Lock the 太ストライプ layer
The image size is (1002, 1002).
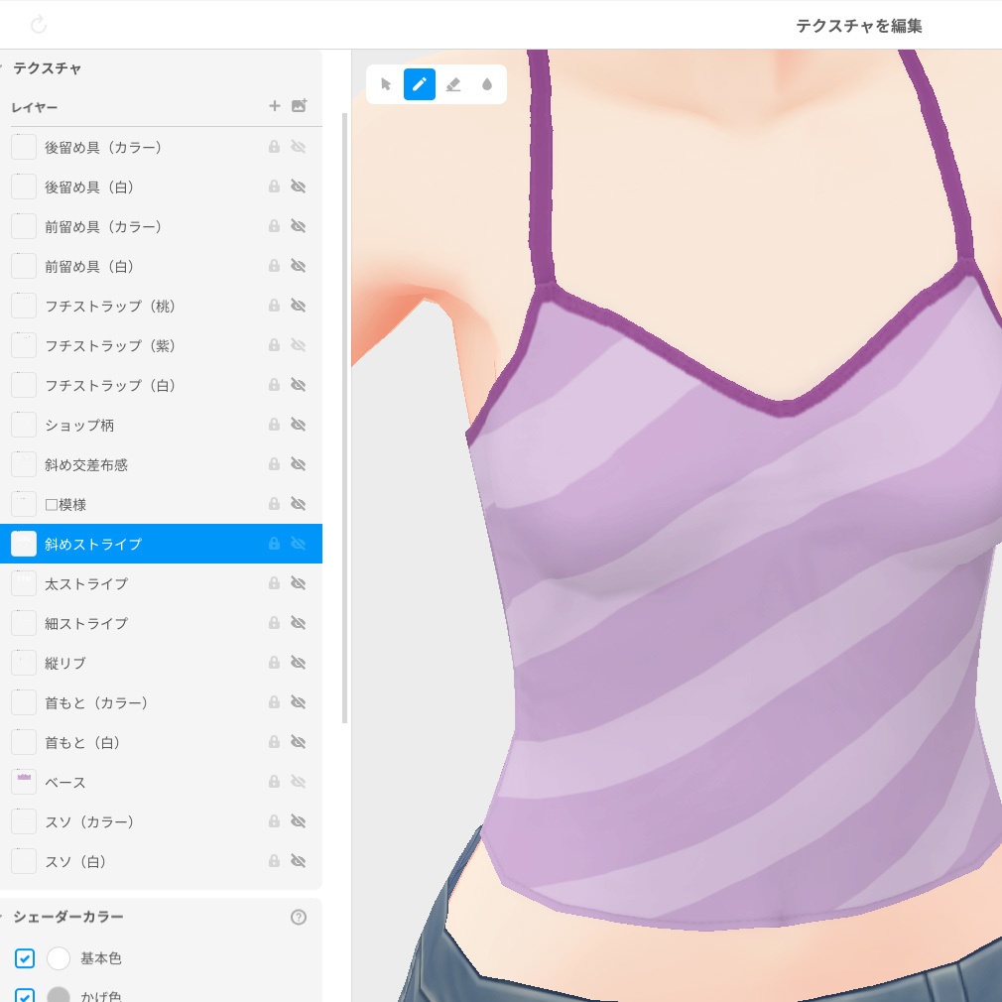pos(274,583)
